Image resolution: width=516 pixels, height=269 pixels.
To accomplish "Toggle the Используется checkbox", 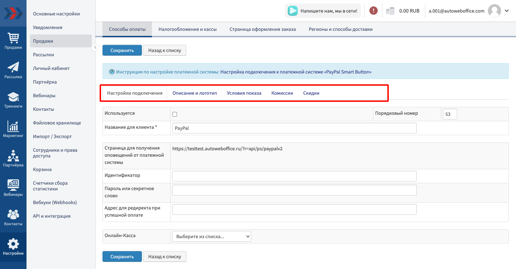I will coord(175,114).
